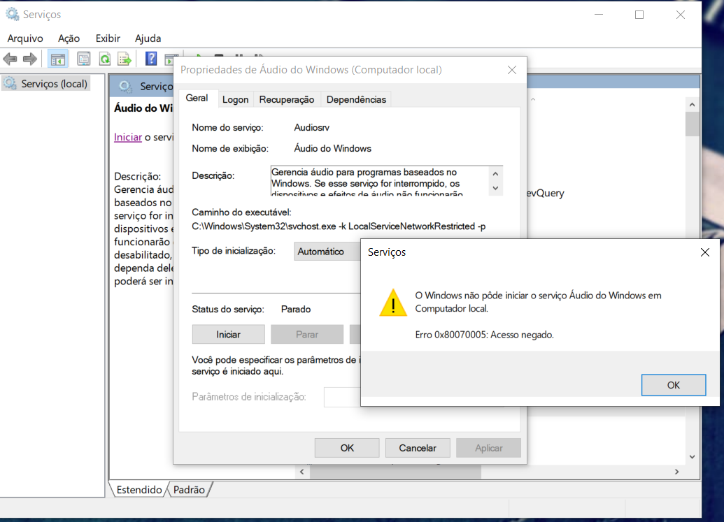Viewport: 724px width, 522px height.
Task: Close the Serviços error dialog with X
Action: tap(704, 252)
